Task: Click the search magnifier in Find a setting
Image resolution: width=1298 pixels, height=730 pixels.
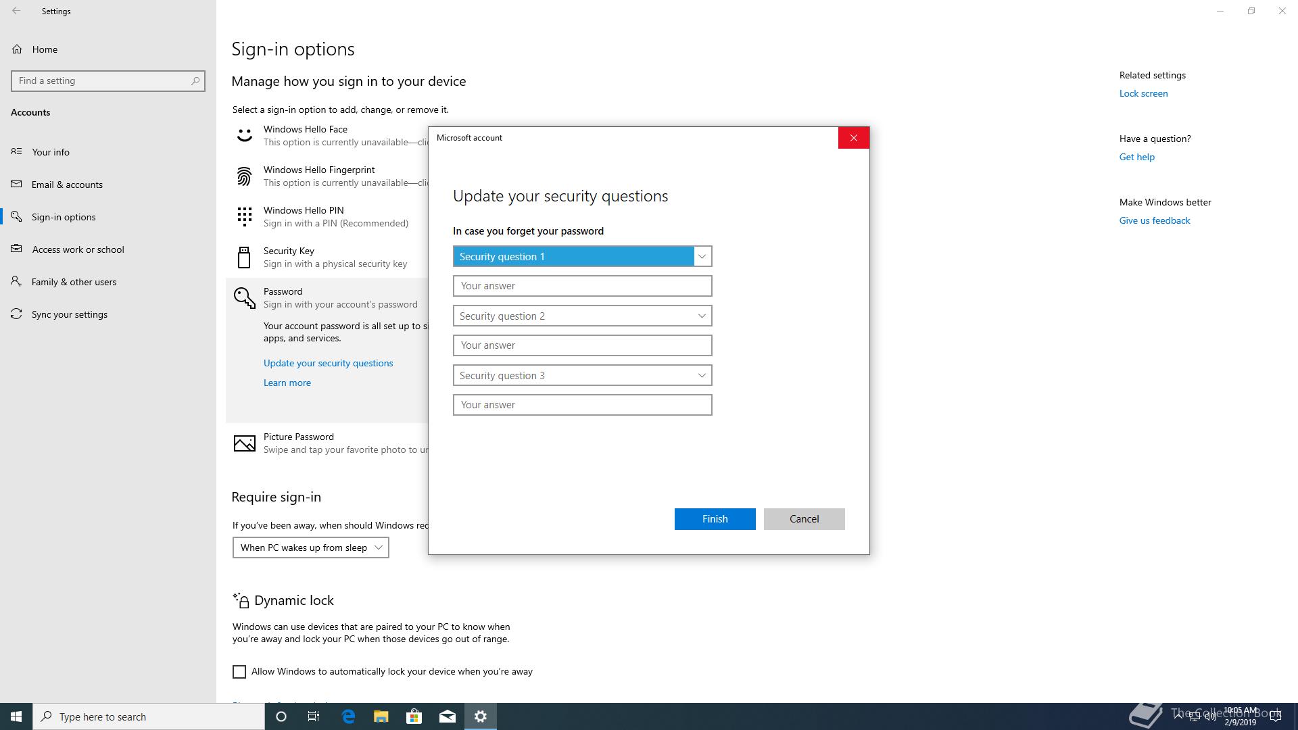Action: 195,80
